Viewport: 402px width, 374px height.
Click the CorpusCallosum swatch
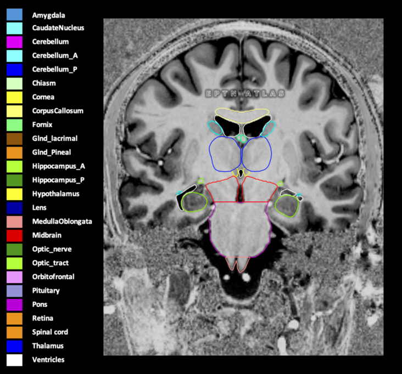(x=14, y=111)
